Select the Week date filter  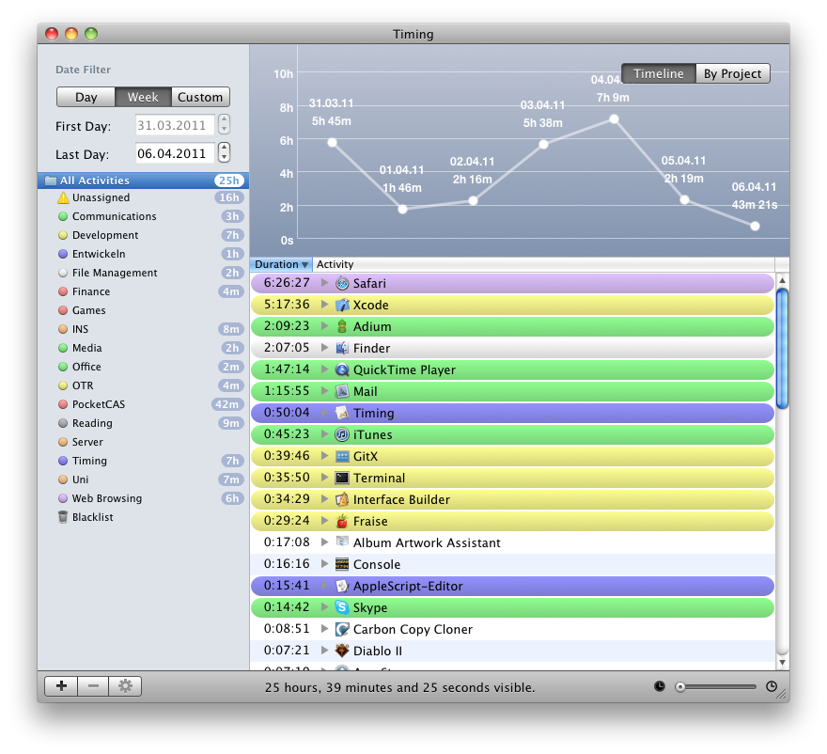(x=143, y=97)
